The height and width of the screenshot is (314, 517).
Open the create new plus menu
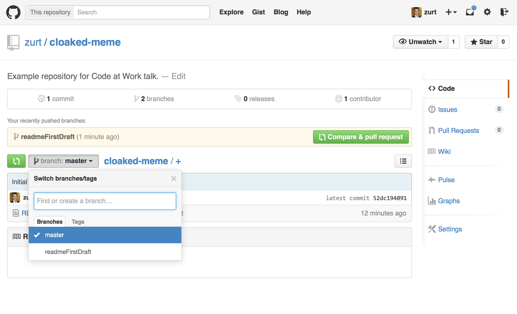[x=451, y=12]
